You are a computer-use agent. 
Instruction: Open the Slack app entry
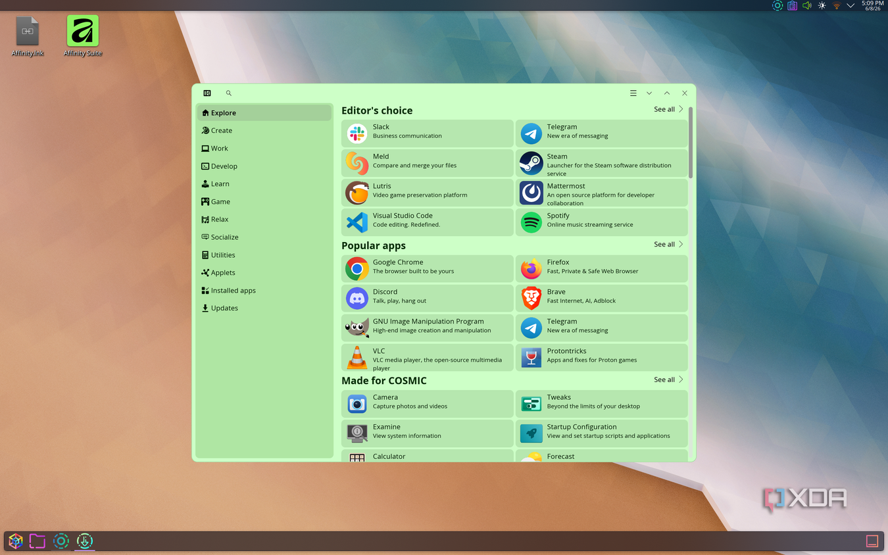(x=427, y=133)
